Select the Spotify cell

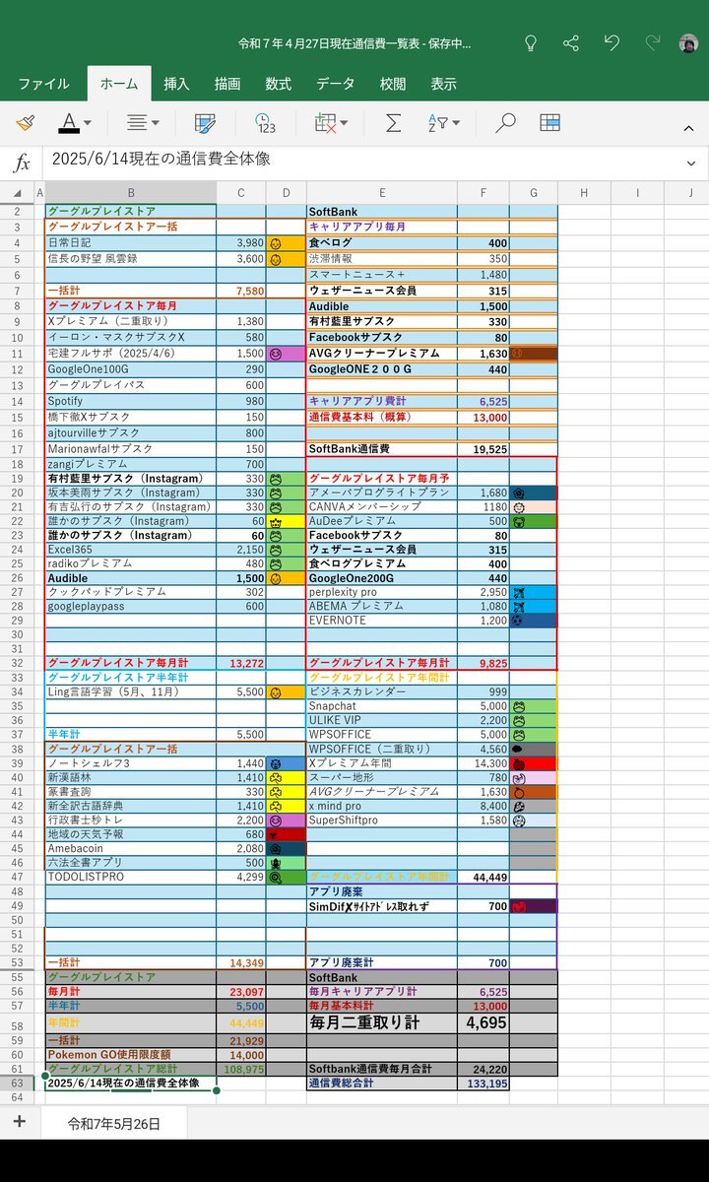pos(131,402)
